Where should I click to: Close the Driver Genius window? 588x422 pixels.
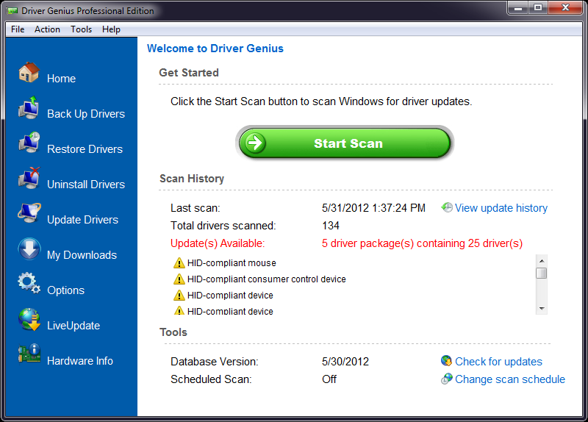[565, 7]
